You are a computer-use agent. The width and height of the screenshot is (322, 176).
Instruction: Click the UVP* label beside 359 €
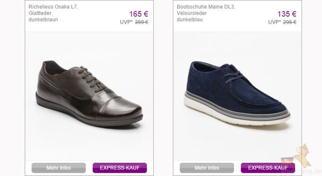coord(126,22)
